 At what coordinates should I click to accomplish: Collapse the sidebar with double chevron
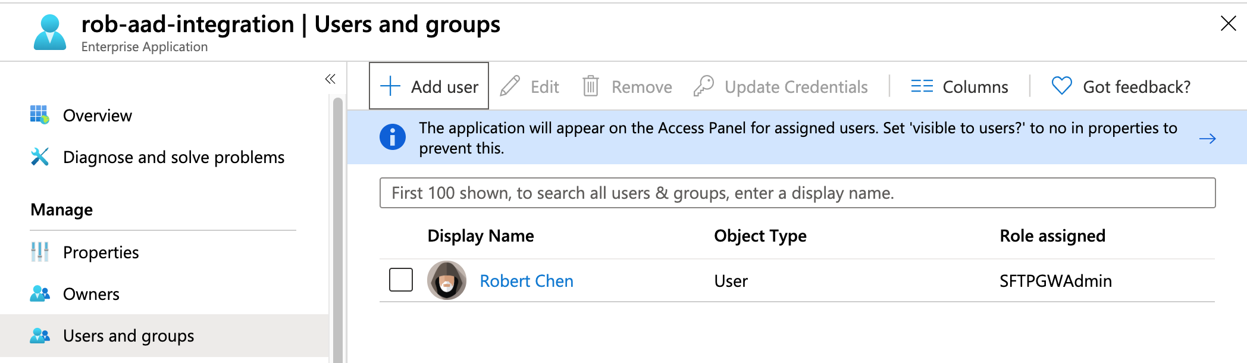pyautogui.click(x=330, y=79)
